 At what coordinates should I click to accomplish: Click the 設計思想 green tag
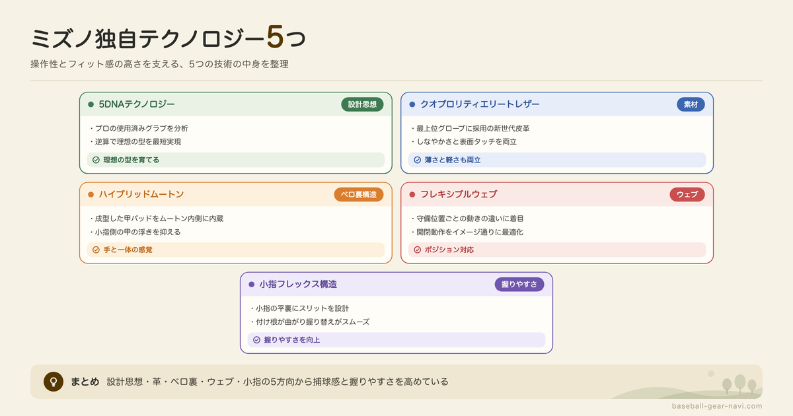click(x=362, y=104)
